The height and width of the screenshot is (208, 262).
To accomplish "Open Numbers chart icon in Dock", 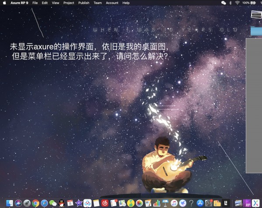I will (x=157, y=203).
